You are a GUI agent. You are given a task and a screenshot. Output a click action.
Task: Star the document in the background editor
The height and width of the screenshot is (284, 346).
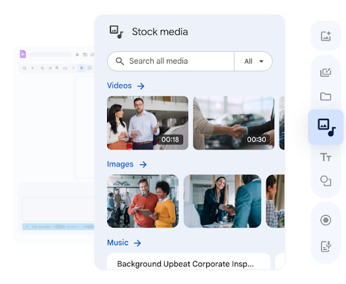click(x=77, y=54)
